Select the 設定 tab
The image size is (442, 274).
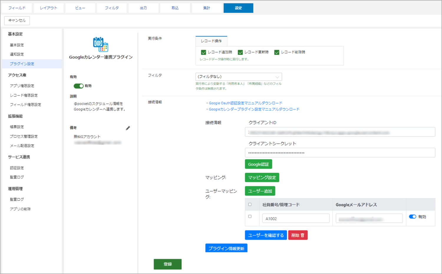[238, 8]
